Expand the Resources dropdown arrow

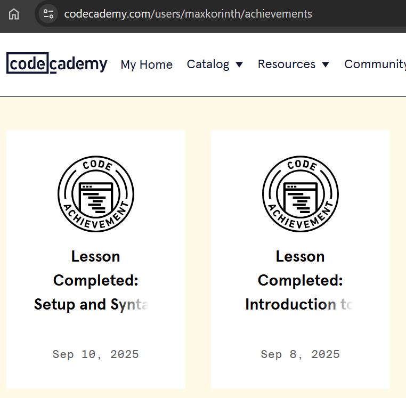[x=326, y=64]
